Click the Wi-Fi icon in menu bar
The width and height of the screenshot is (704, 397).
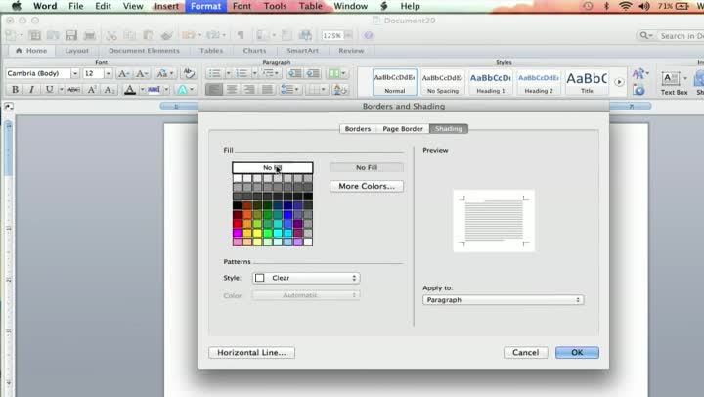(x=625, y=6)
